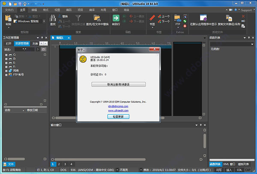
Task: Click the filter by selection funnel icon
Action: [x=78, y=18]
